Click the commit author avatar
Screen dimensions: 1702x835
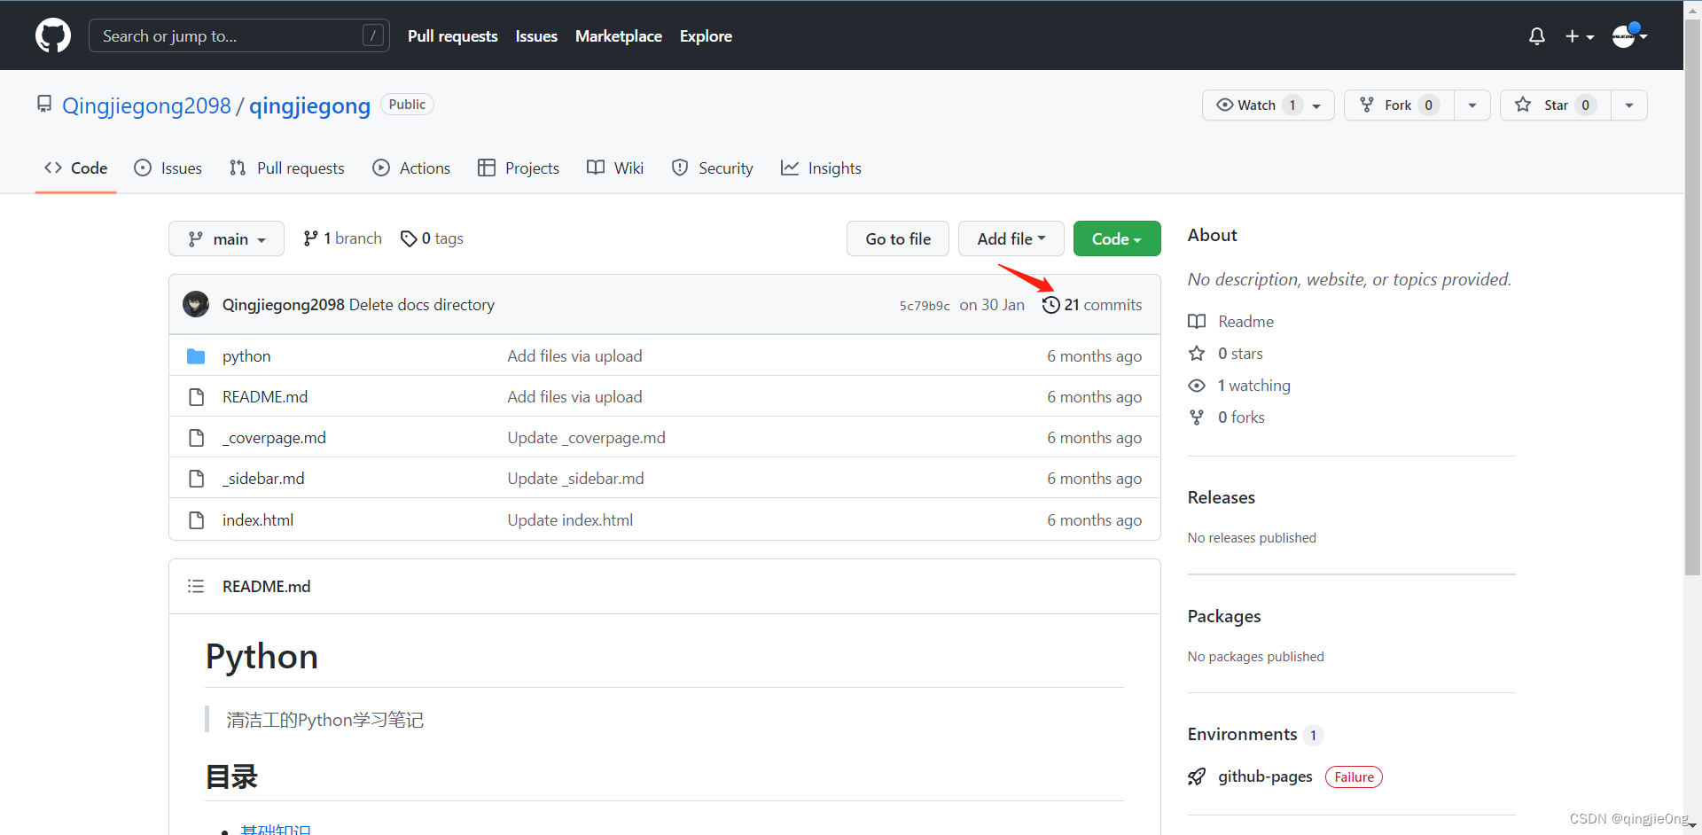click(196, 304)
